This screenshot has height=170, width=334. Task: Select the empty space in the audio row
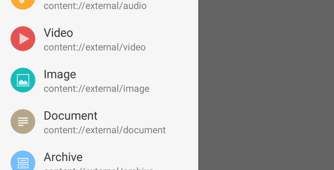tap(173, 5)
